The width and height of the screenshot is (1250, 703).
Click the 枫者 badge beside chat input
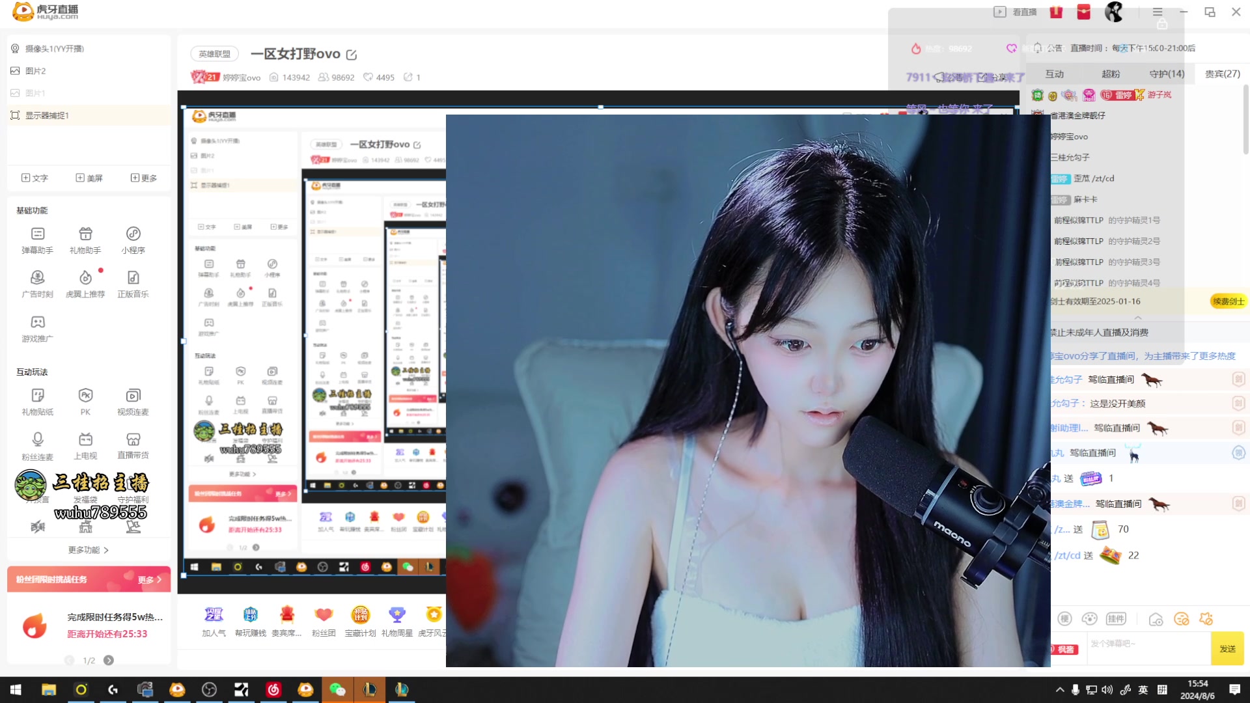pyautogui.click(x=1065, y=650)
